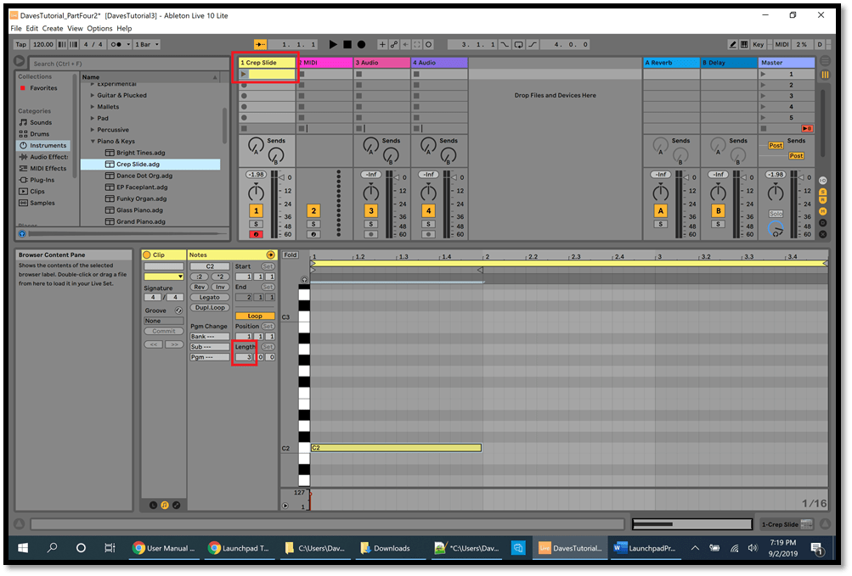Expand the Mallets folder
Screen dimensions: 852x576
[93, 106]
